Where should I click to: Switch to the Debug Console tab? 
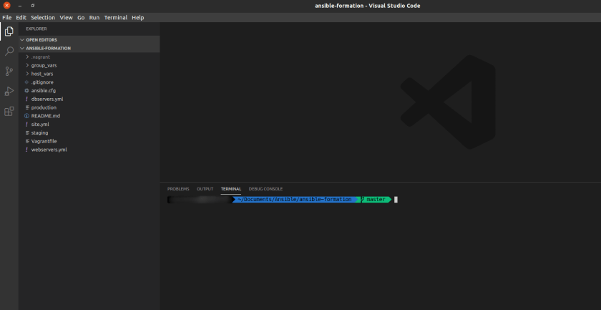click(x=265, y=189)
